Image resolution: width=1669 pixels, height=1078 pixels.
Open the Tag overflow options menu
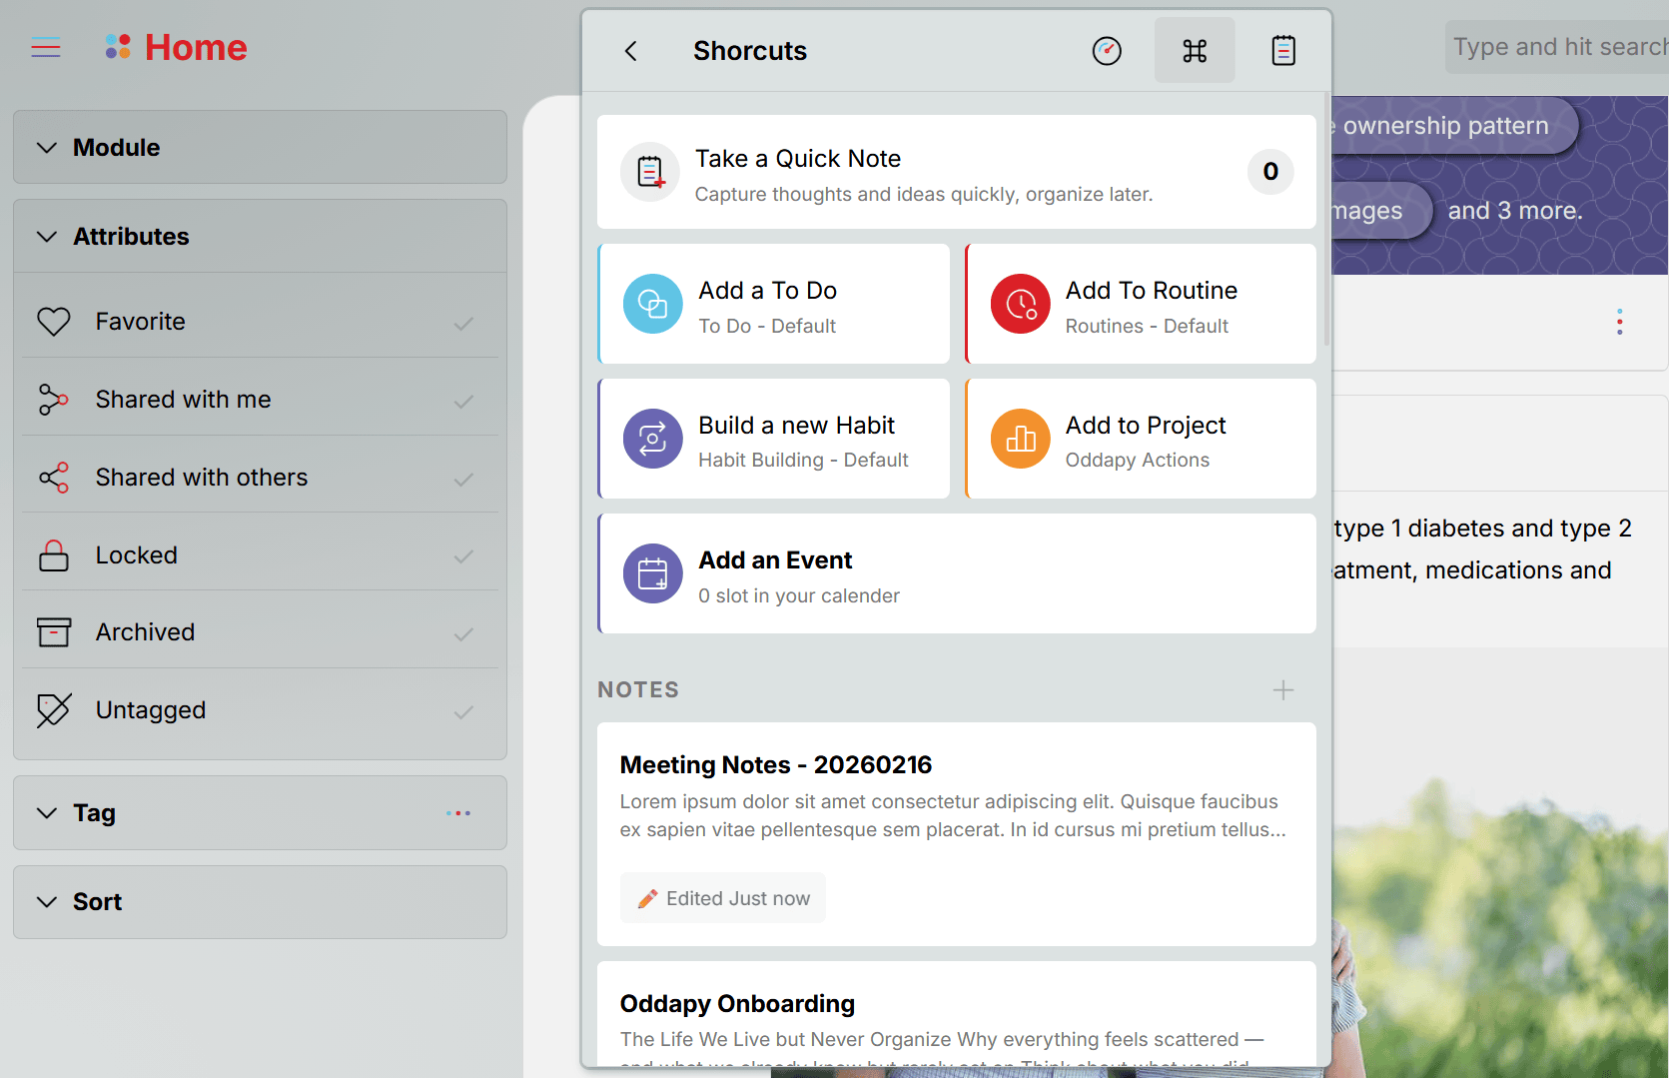(x=458, y=813)
